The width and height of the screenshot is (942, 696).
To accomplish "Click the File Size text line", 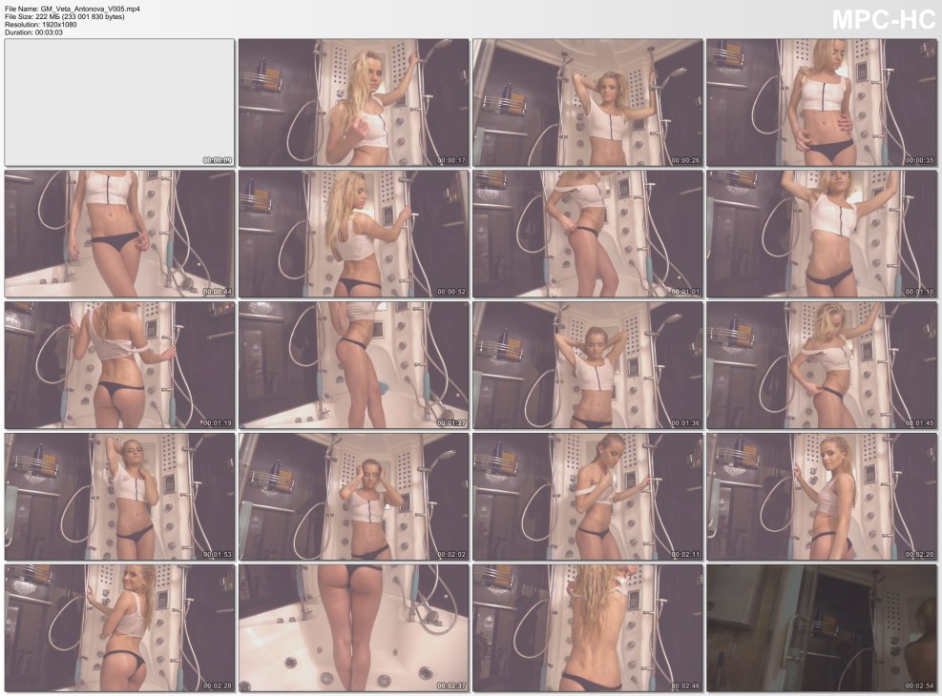I will (65, 16).
